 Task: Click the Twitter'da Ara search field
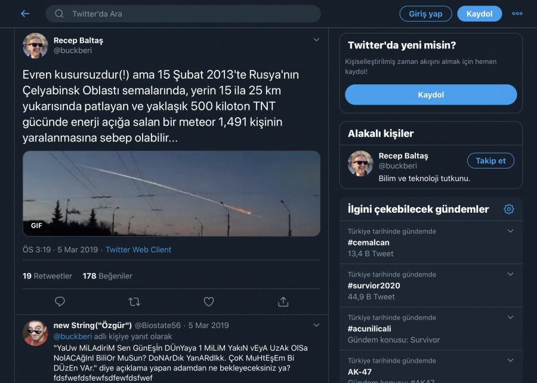185,14
